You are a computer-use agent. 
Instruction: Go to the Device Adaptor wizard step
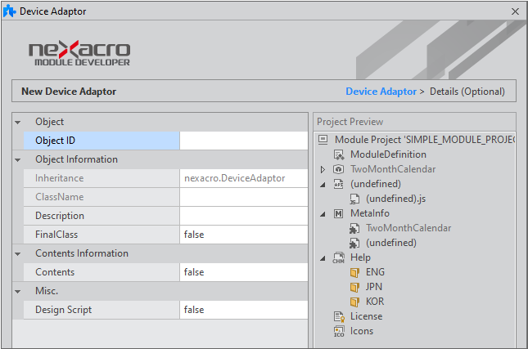pos(381,92)
